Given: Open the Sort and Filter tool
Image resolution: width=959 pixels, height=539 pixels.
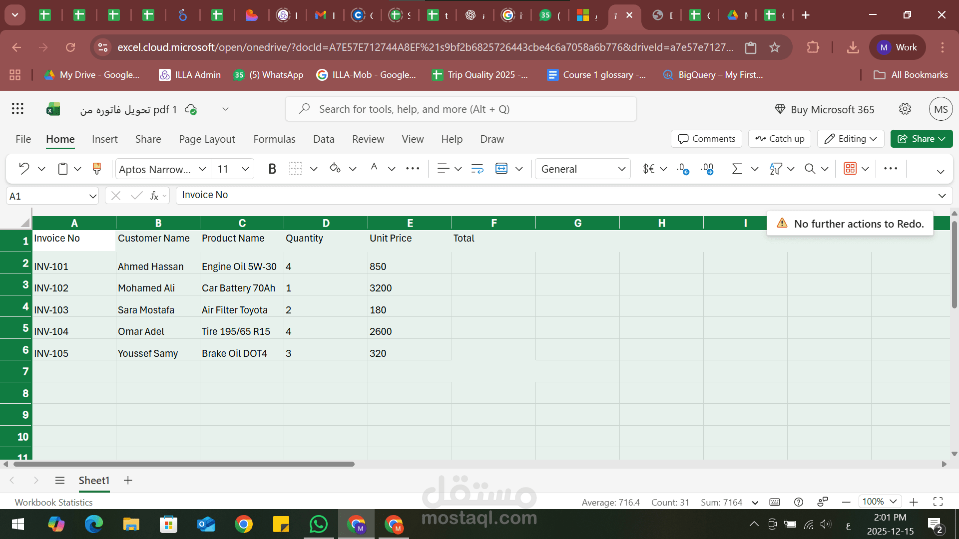Looking at the screenshot, I should point(776,169).
